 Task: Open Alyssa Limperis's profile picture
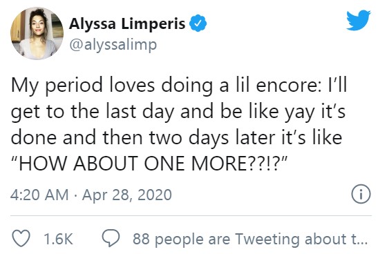[x=37, y=33]
